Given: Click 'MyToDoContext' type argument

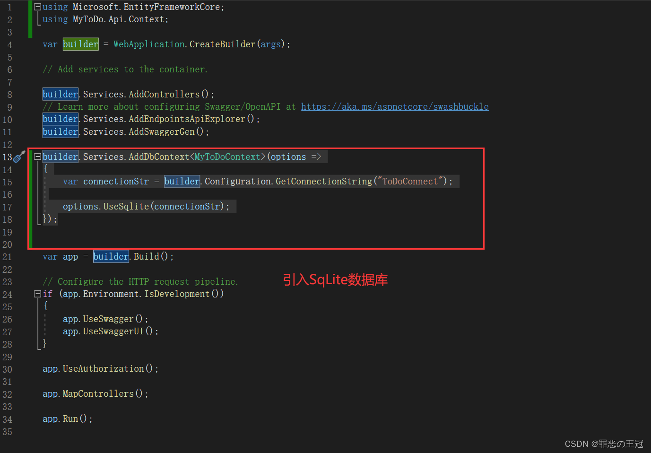Looking at the screenshot, I should [x=227, y=157].
